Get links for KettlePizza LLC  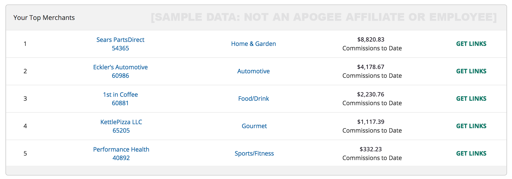[x=471, y=126]
